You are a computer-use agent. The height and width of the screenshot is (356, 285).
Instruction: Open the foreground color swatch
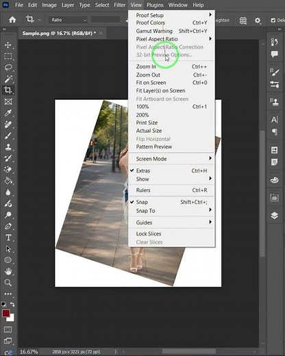click(x=5, y=313)
